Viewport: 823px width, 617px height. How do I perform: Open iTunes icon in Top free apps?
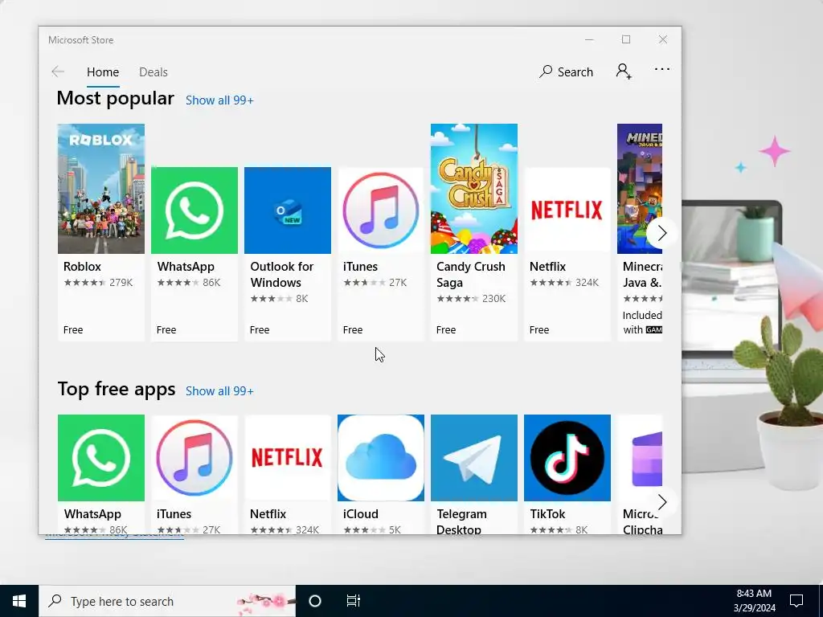[x=194, y=458]
